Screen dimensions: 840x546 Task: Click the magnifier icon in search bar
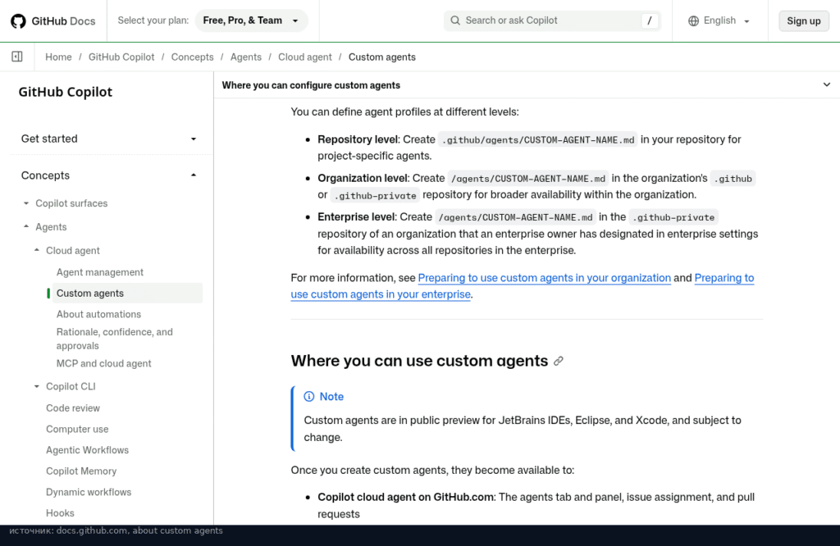[455, 20]
